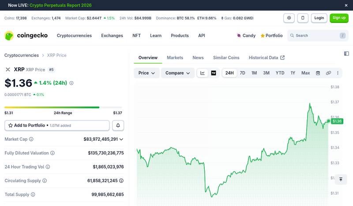Expand the Market Cap value chevron
The image size is (353, 206).
click(x=121, y=139)
